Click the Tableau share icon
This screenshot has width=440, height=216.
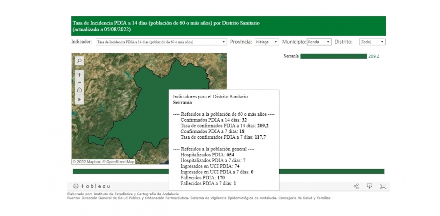point(356,186)
